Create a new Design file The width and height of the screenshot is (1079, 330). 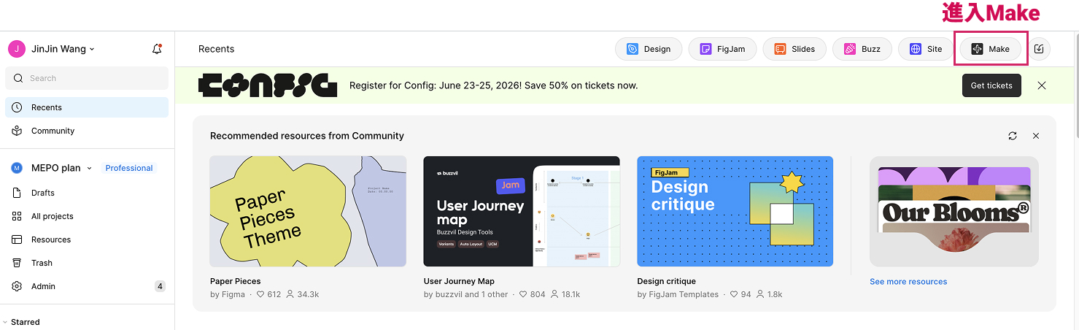(649, 49)
